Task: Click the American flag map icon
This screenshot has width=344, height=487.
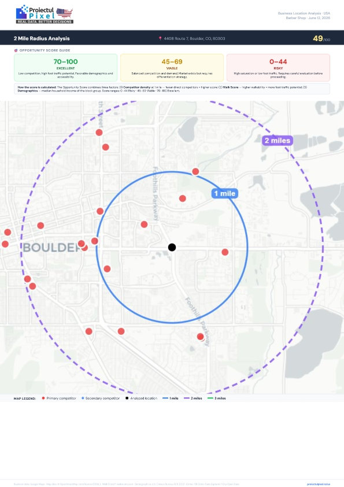Action: pyautogui.click(x=65, y=13)
